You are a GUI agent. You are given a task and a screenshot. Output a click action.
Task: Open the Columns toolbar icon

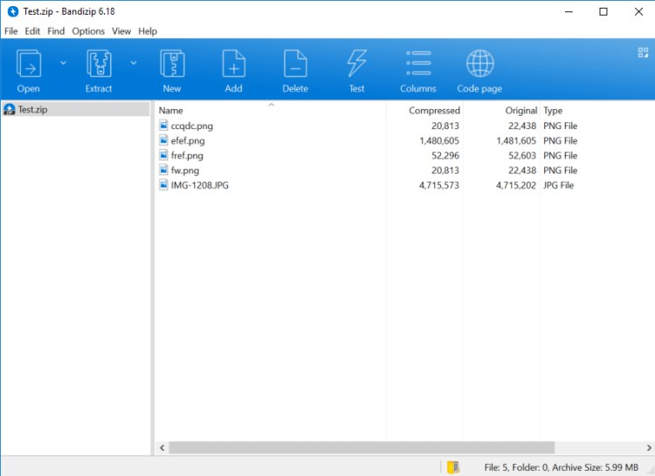pos(418,65)
